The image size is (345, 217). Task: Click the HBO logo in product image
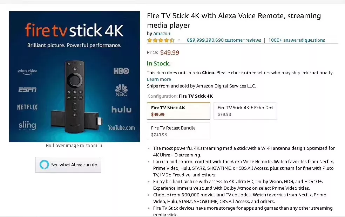(x=121, y=71)
